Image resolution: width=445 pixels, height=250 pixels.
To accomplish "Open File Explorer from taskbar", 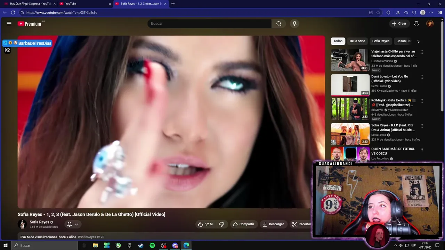I will 95,245.
